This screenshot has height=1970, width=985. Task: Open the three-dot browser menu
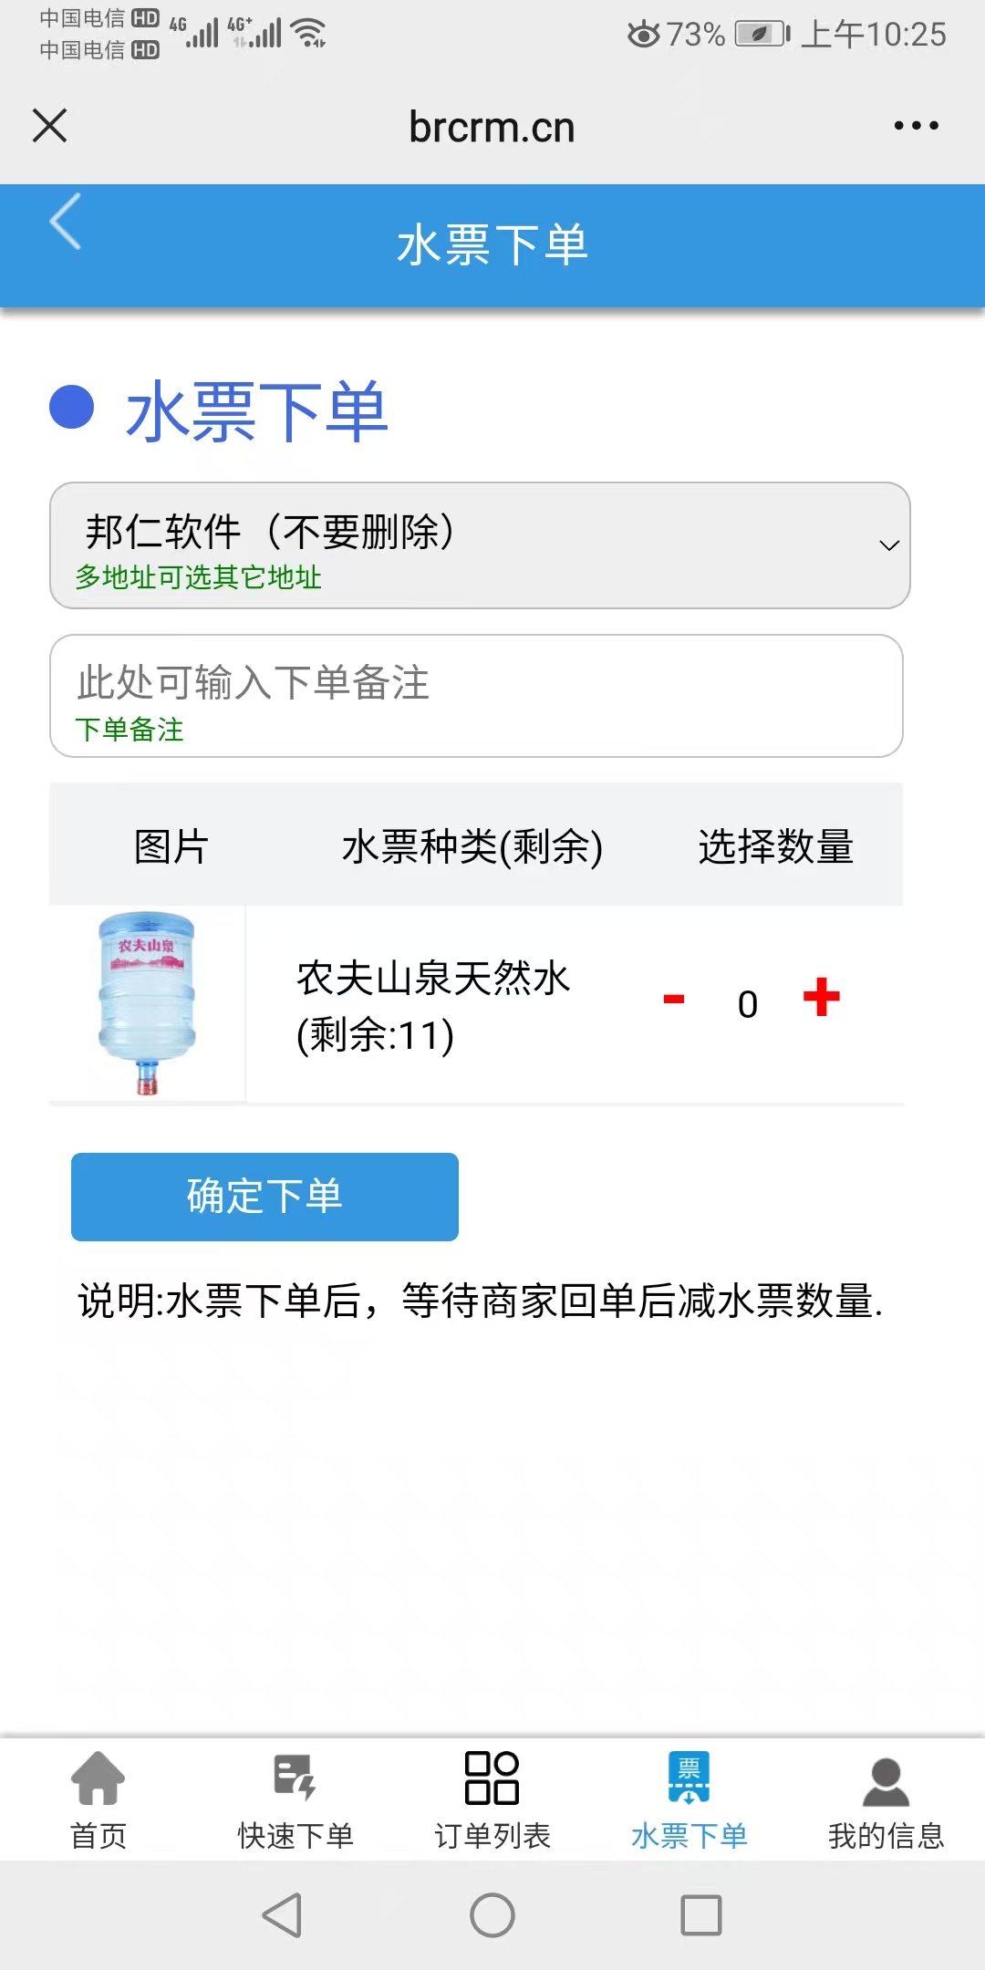[x=916, y=126]
